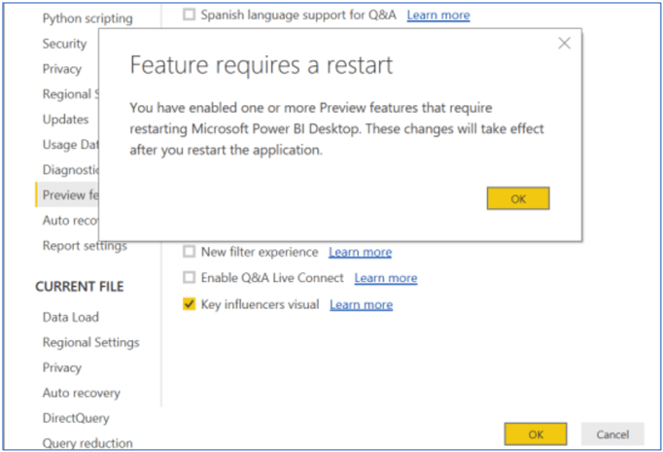Check the New filter experience option
Viewport: 663px width, 452px height.
click(x=189, y=252)
